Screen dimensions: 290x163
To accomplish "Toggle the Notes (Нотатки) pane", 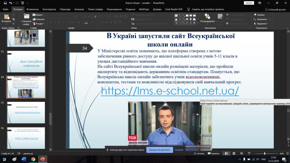I will point(199,153).
